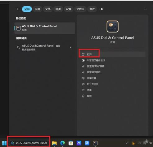The width and height of the screenshot is (153, 147).
Task: Switch to the 照片 filter tab
Action: [x=92, y=9]
